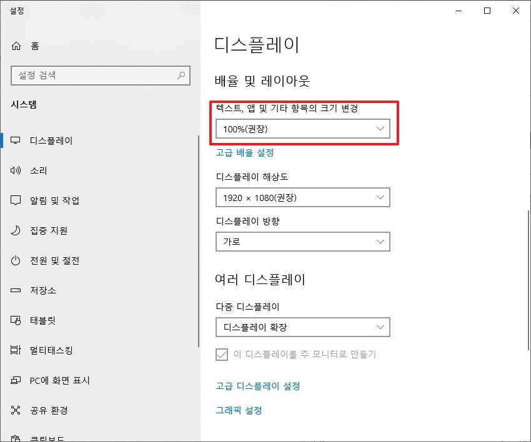Open 공유 환경 settings
Viewport: 531px width, 442px height.
pos(49,410)
